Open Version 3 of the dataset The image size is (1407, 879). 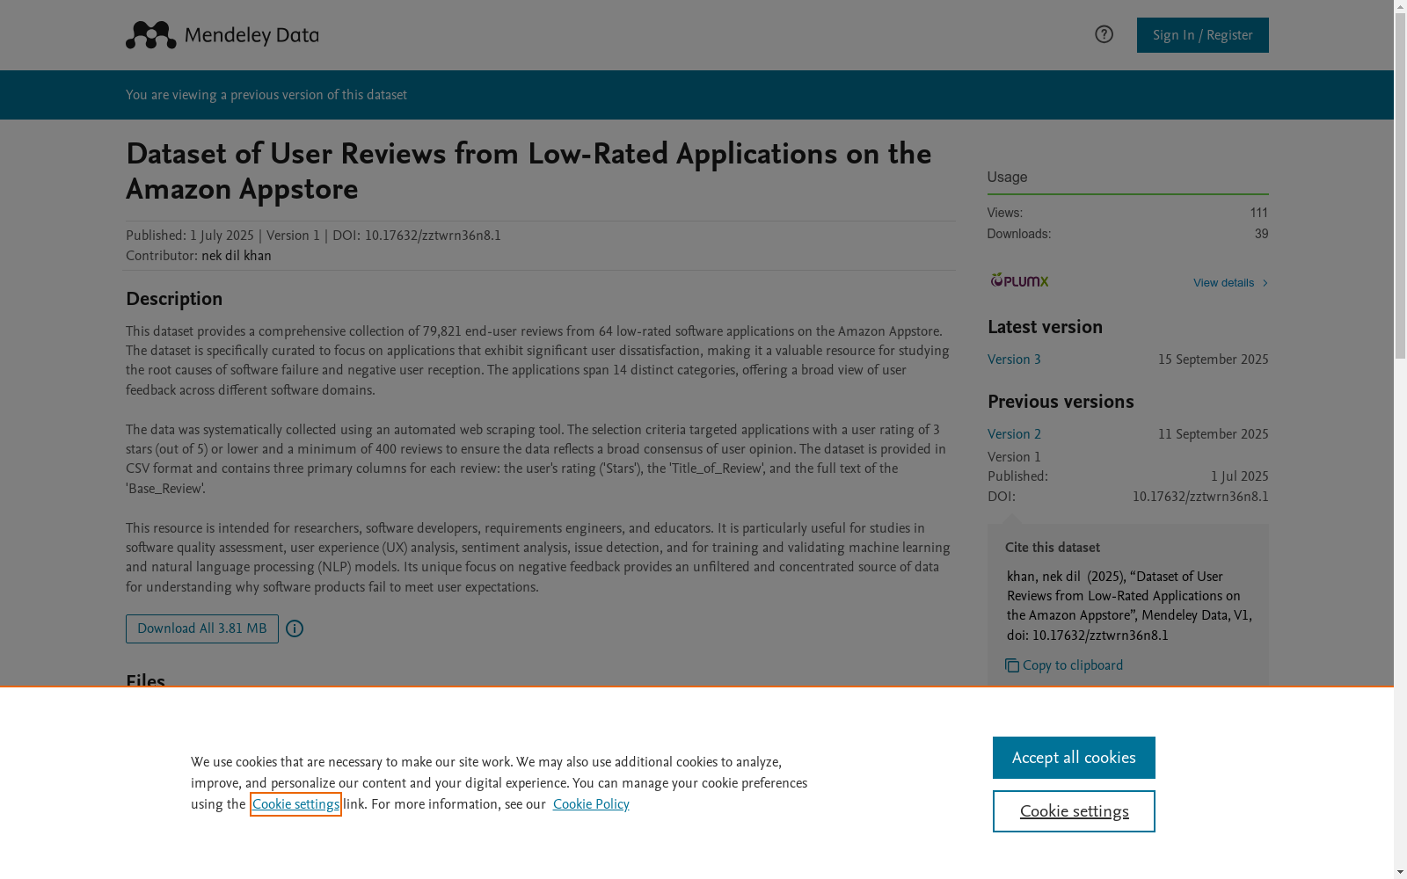coord(1014,360)
